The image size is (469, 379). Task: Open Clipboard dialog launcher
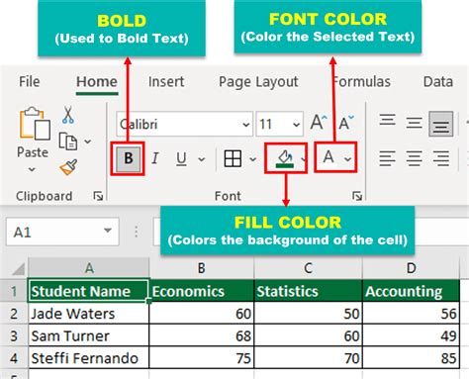pyautogui.click(x=98, y=196)
